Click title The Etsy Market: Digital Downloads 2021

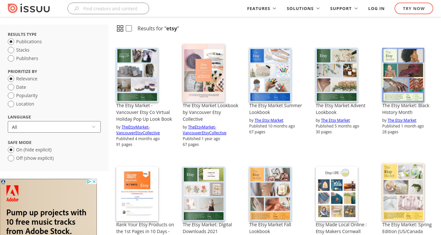coord(207,228)
